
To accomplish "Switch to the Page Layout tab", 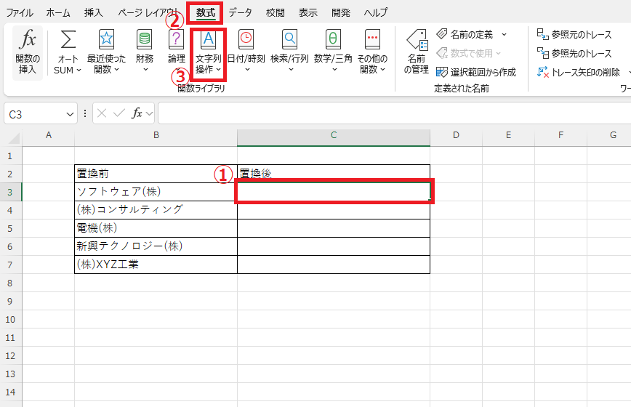I will (x=148, y=12).
